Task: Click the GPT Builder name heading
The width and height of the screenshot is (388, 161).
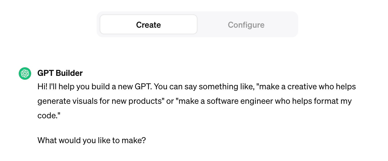Action: [x=60, y=73]
